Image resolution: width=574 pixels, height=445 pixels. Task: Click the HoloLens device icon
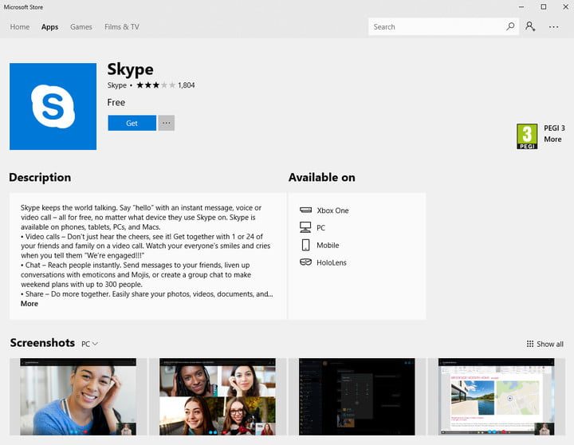305,262
